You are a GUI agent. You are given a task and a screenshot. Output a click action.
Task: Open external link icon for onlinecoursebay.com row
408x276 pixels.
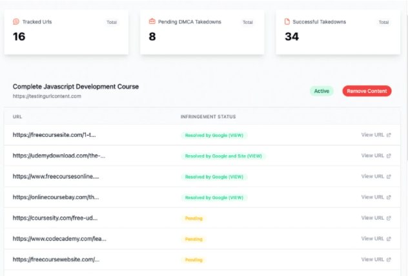point(389,197)
